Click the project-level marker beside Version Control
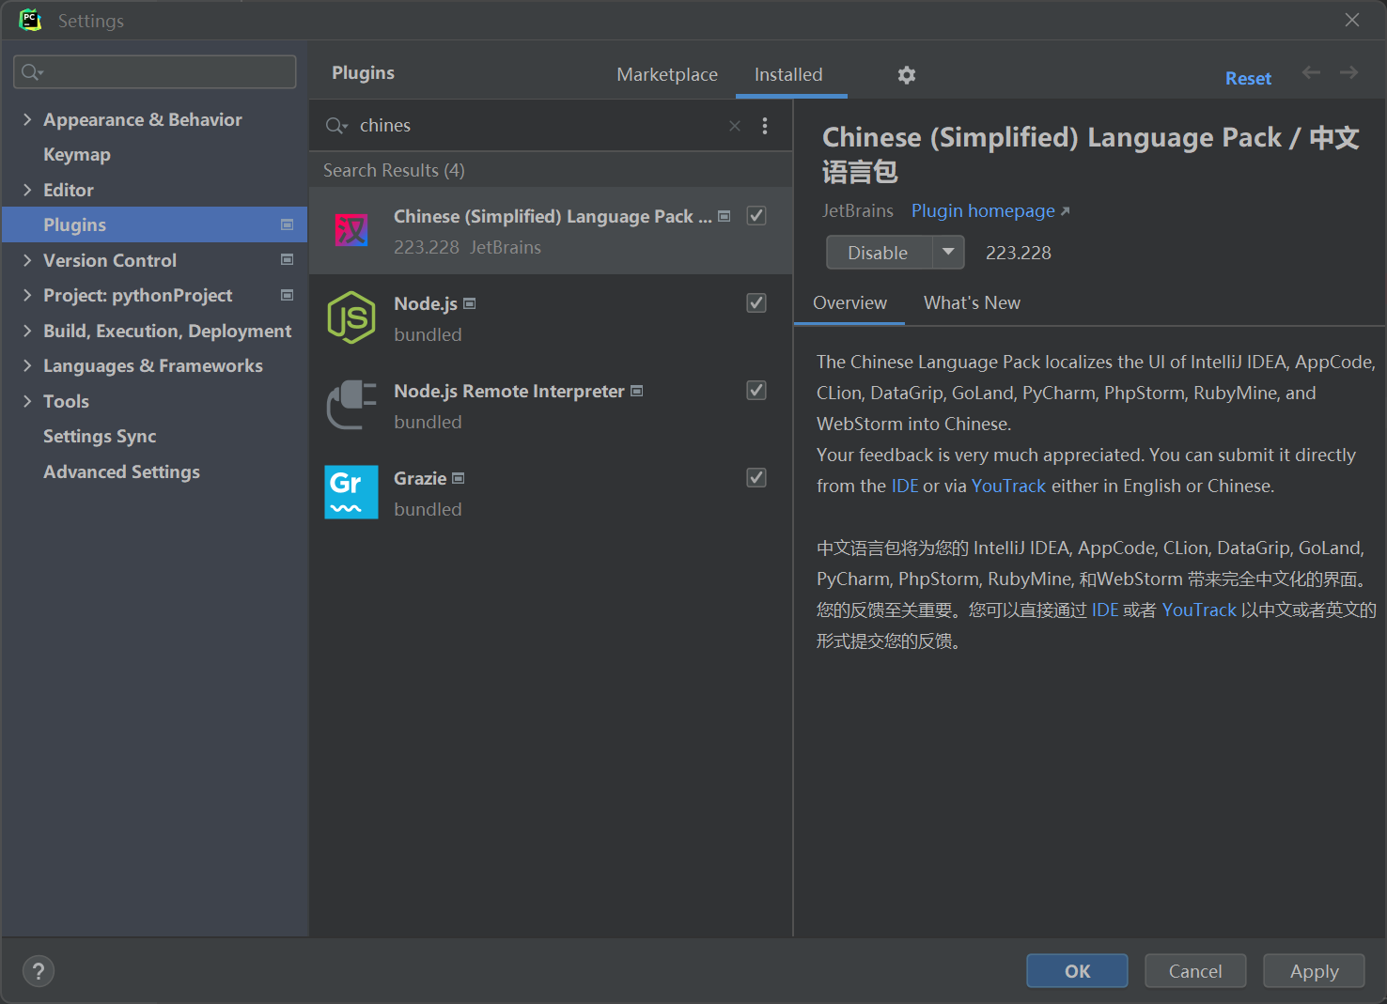The image size is (1387, 1004). (288, 259)
